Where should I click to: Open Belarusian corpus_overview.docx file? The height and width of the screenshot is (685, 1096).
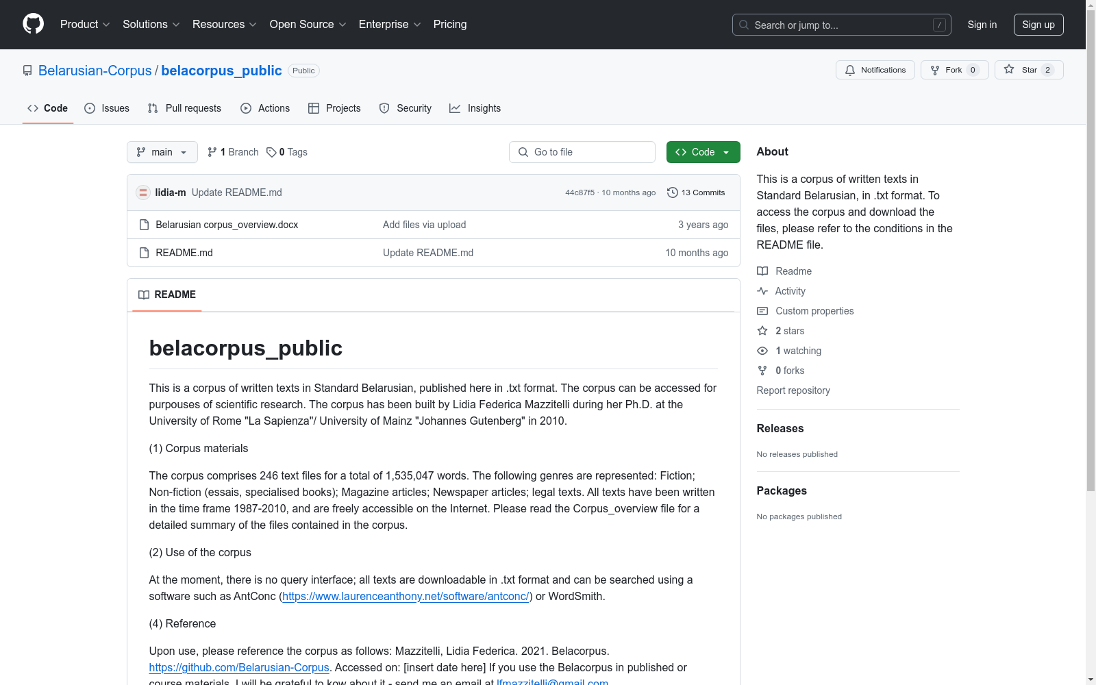(x=227, y=225)
